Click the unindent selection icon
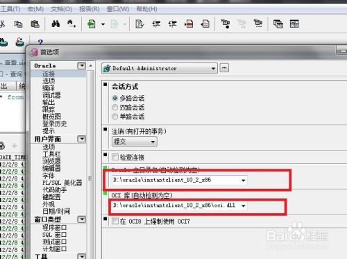 173,24
